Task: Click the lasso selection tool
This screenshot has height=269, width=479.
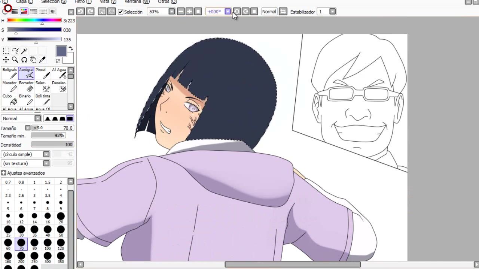Action: 15,51
